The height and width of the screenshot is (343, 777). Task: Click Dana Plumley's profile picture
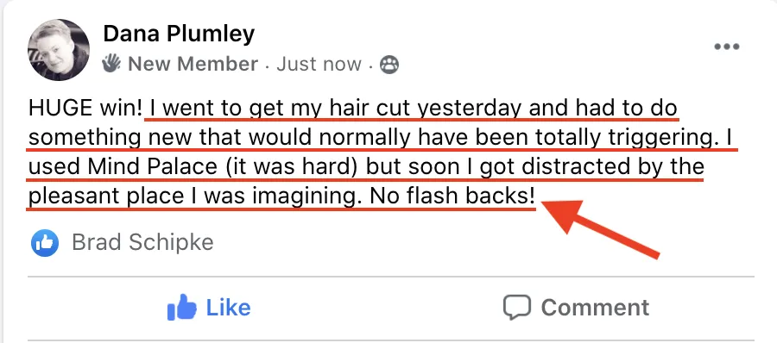(x=59, y=50)
